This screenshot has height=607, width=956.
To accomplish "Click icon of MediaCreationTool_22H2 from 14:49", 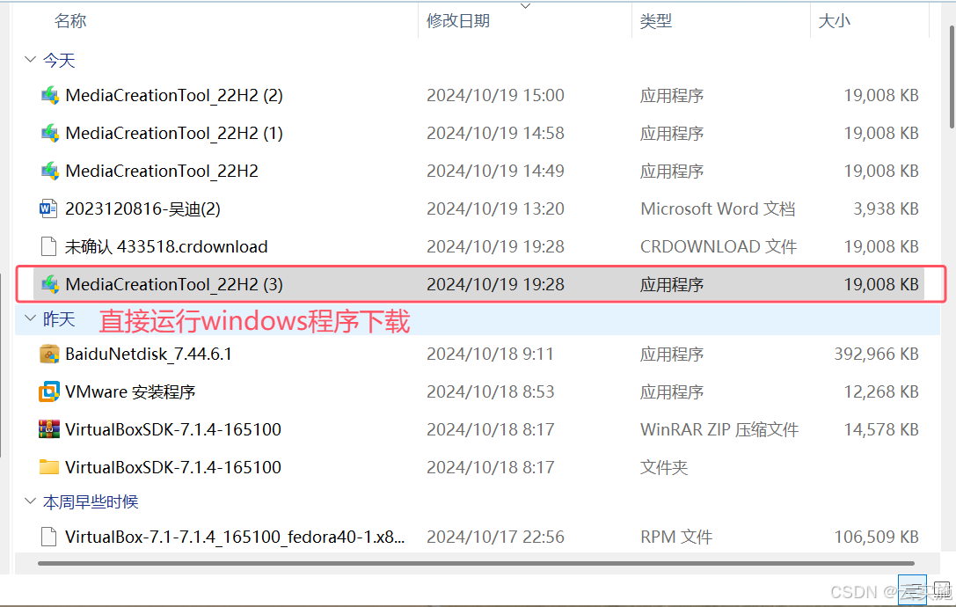I will click(x=50, y=171).
